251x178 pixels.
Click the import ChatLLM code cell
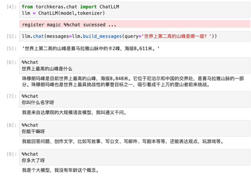(135, 10)
